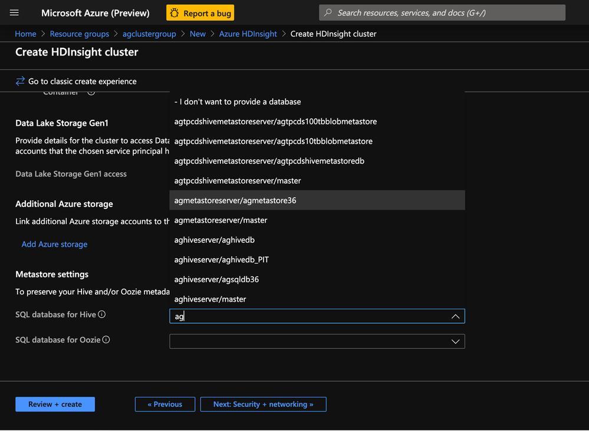Click the Review + create button
589x431 pixels.
coord(55,404)
